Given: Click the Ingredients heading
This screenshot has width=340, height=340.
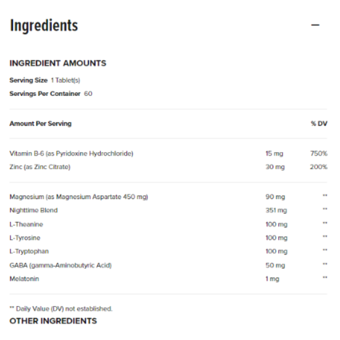Looking at the screenshot, I should tap(44, 25).
